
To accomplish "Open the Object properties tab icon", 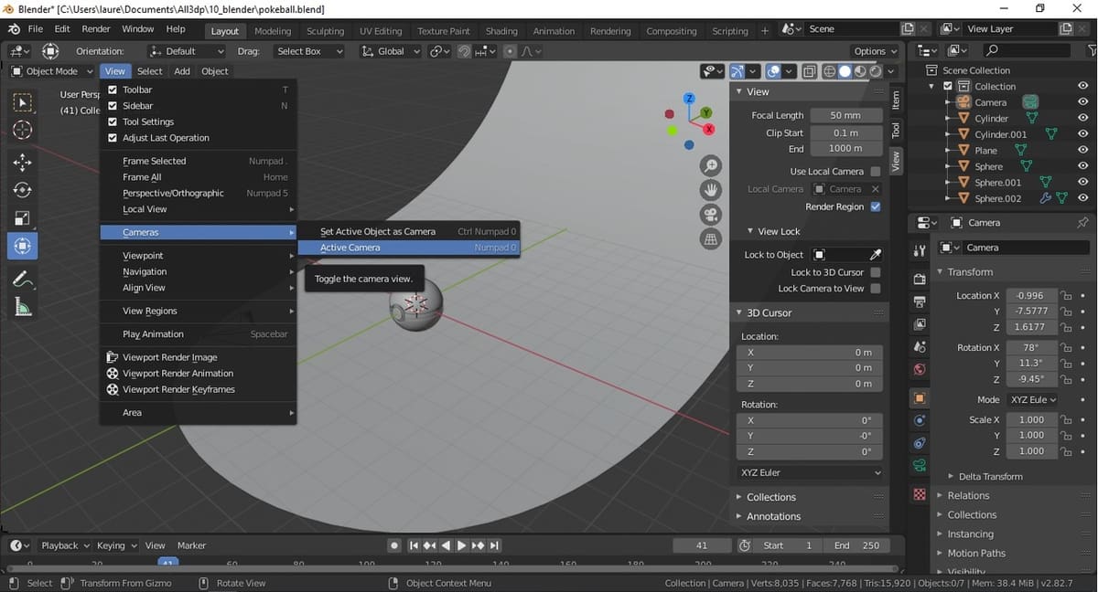I will tap(920, 398).
